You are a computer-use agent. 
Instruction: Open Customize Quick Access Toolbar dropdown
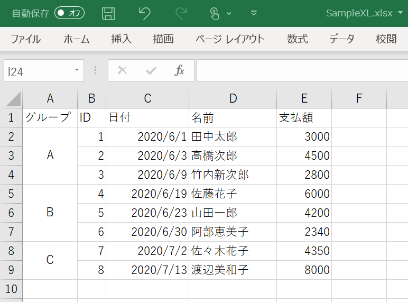coord(254,13)
